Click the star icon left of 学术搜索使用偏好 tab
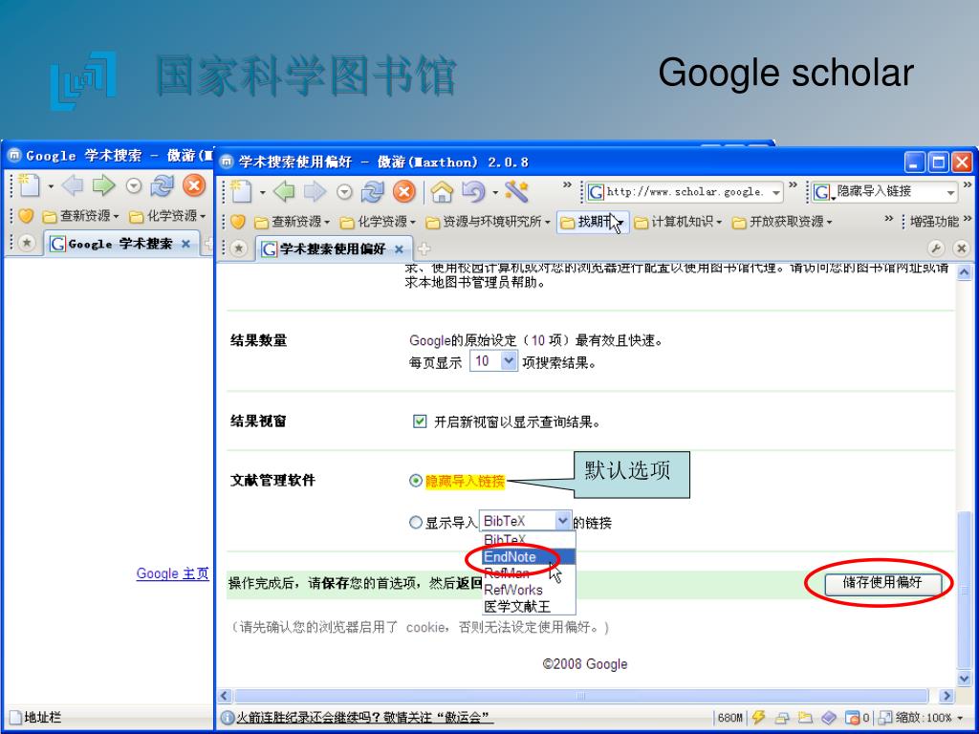 (238, 248)
